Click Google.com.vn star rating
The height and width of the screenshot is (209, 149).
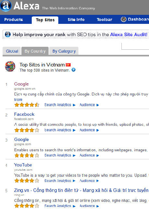point(27,105)
